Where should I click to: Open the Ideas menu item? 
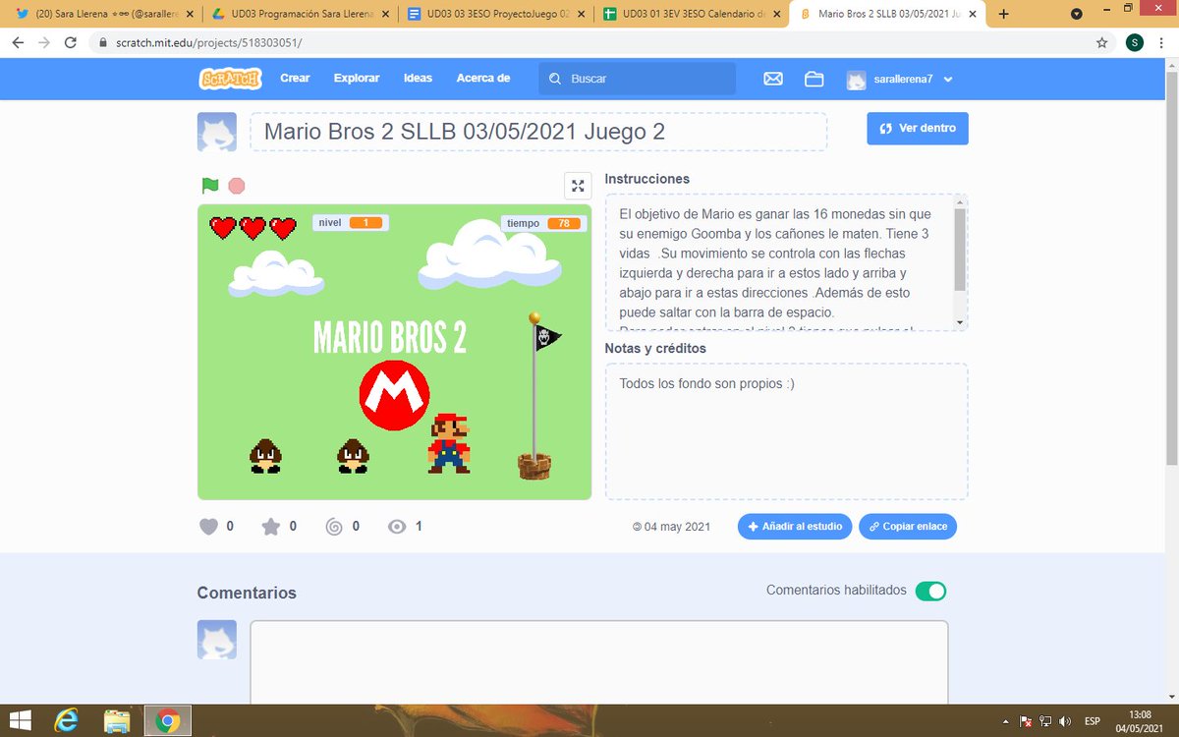(x=418, y=79)
